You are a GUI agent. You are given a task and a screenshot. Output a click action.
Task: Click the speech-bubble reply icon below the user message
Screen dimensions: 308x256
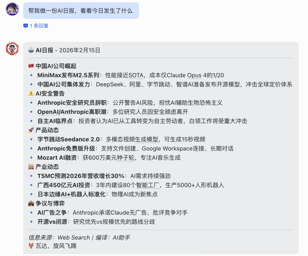point(25,26)
